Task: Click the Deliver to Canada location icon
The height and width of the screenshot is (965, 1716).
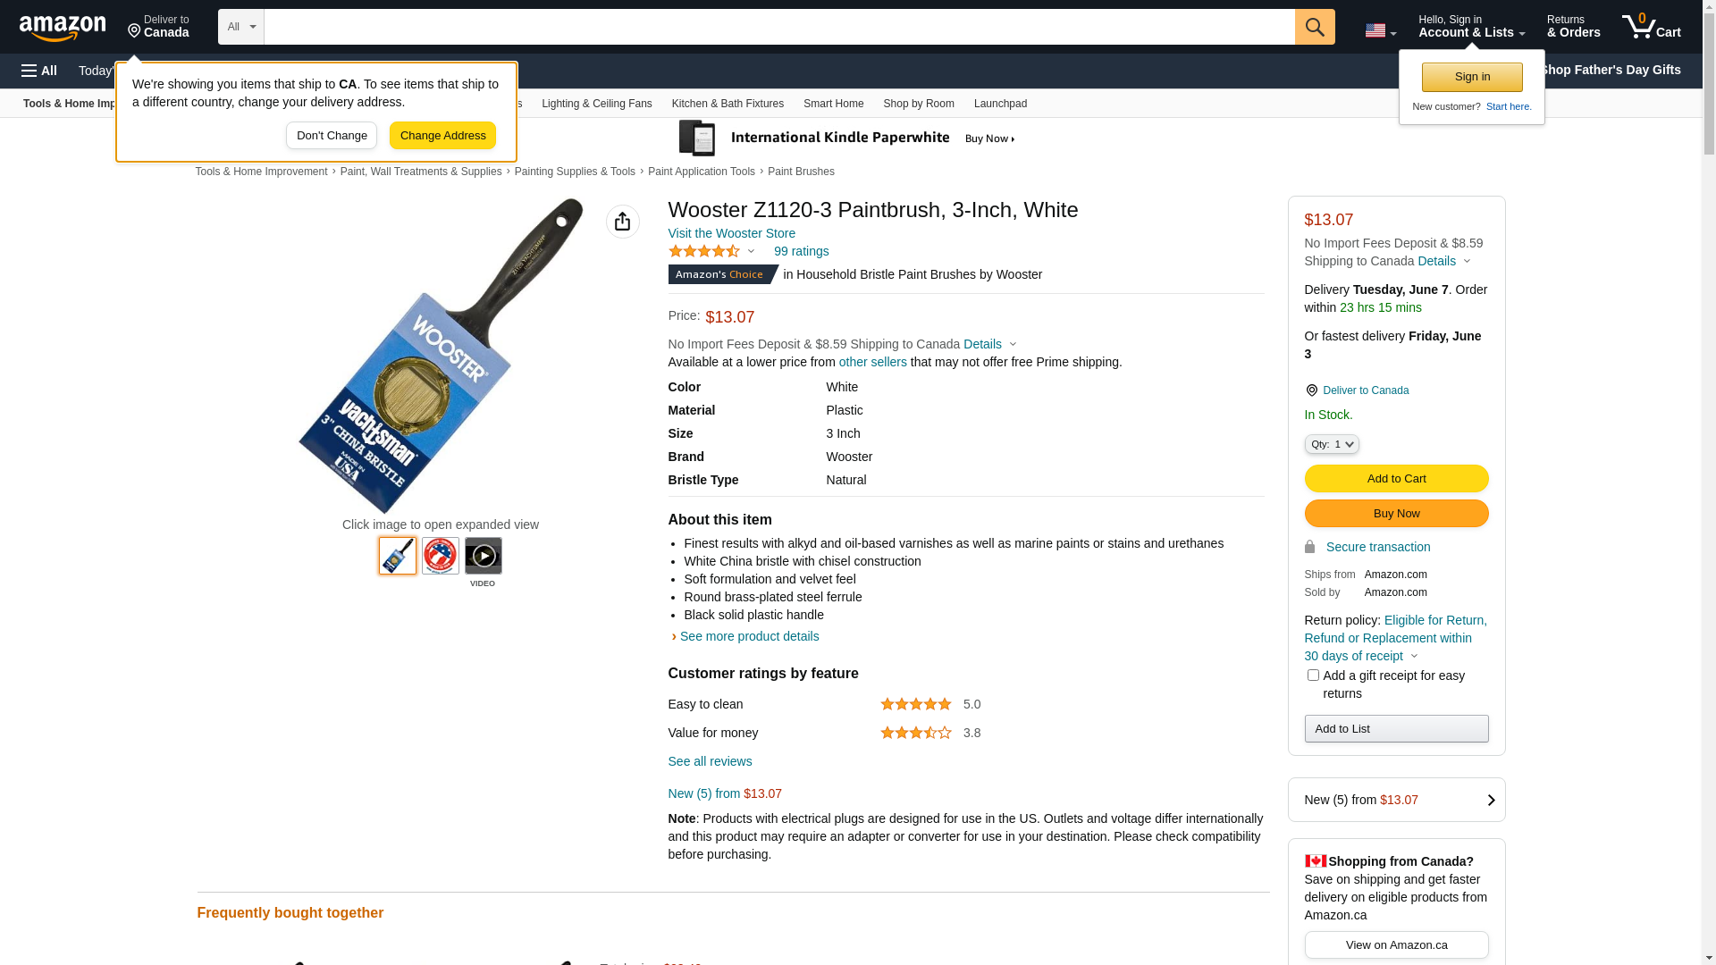Action: (1311, 390)
